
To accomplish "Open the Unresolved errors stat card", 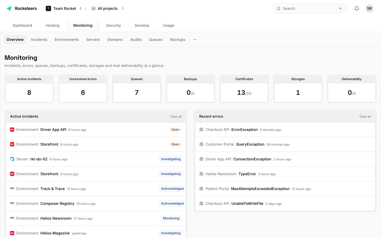I will click(x=83, y=89).
